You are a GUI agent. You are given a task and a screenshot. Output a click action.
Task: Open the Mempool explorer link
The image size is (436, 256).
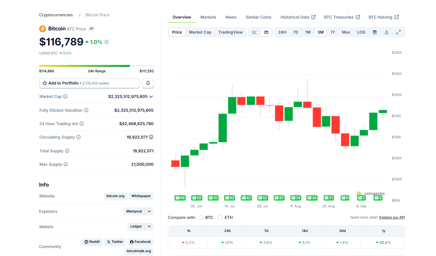(x=134, y=212)
